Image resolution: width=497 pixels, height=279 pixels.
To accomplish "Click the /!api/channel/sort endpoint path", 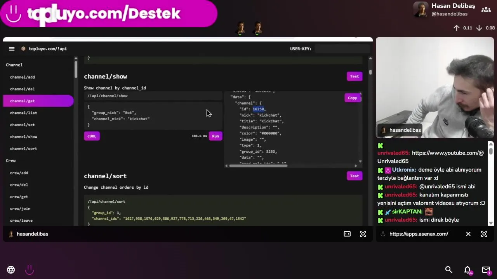I will point(106,201).
